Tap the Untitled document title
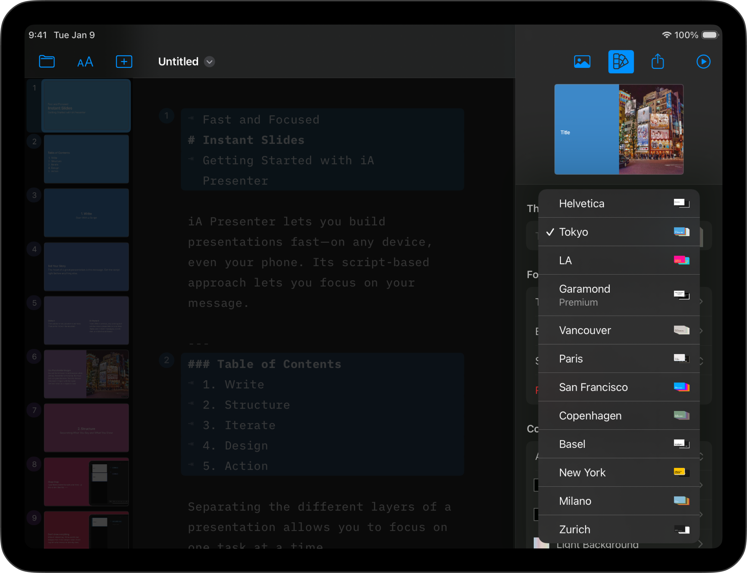Screen dimensions: 747x573 [x=178, y=62]
